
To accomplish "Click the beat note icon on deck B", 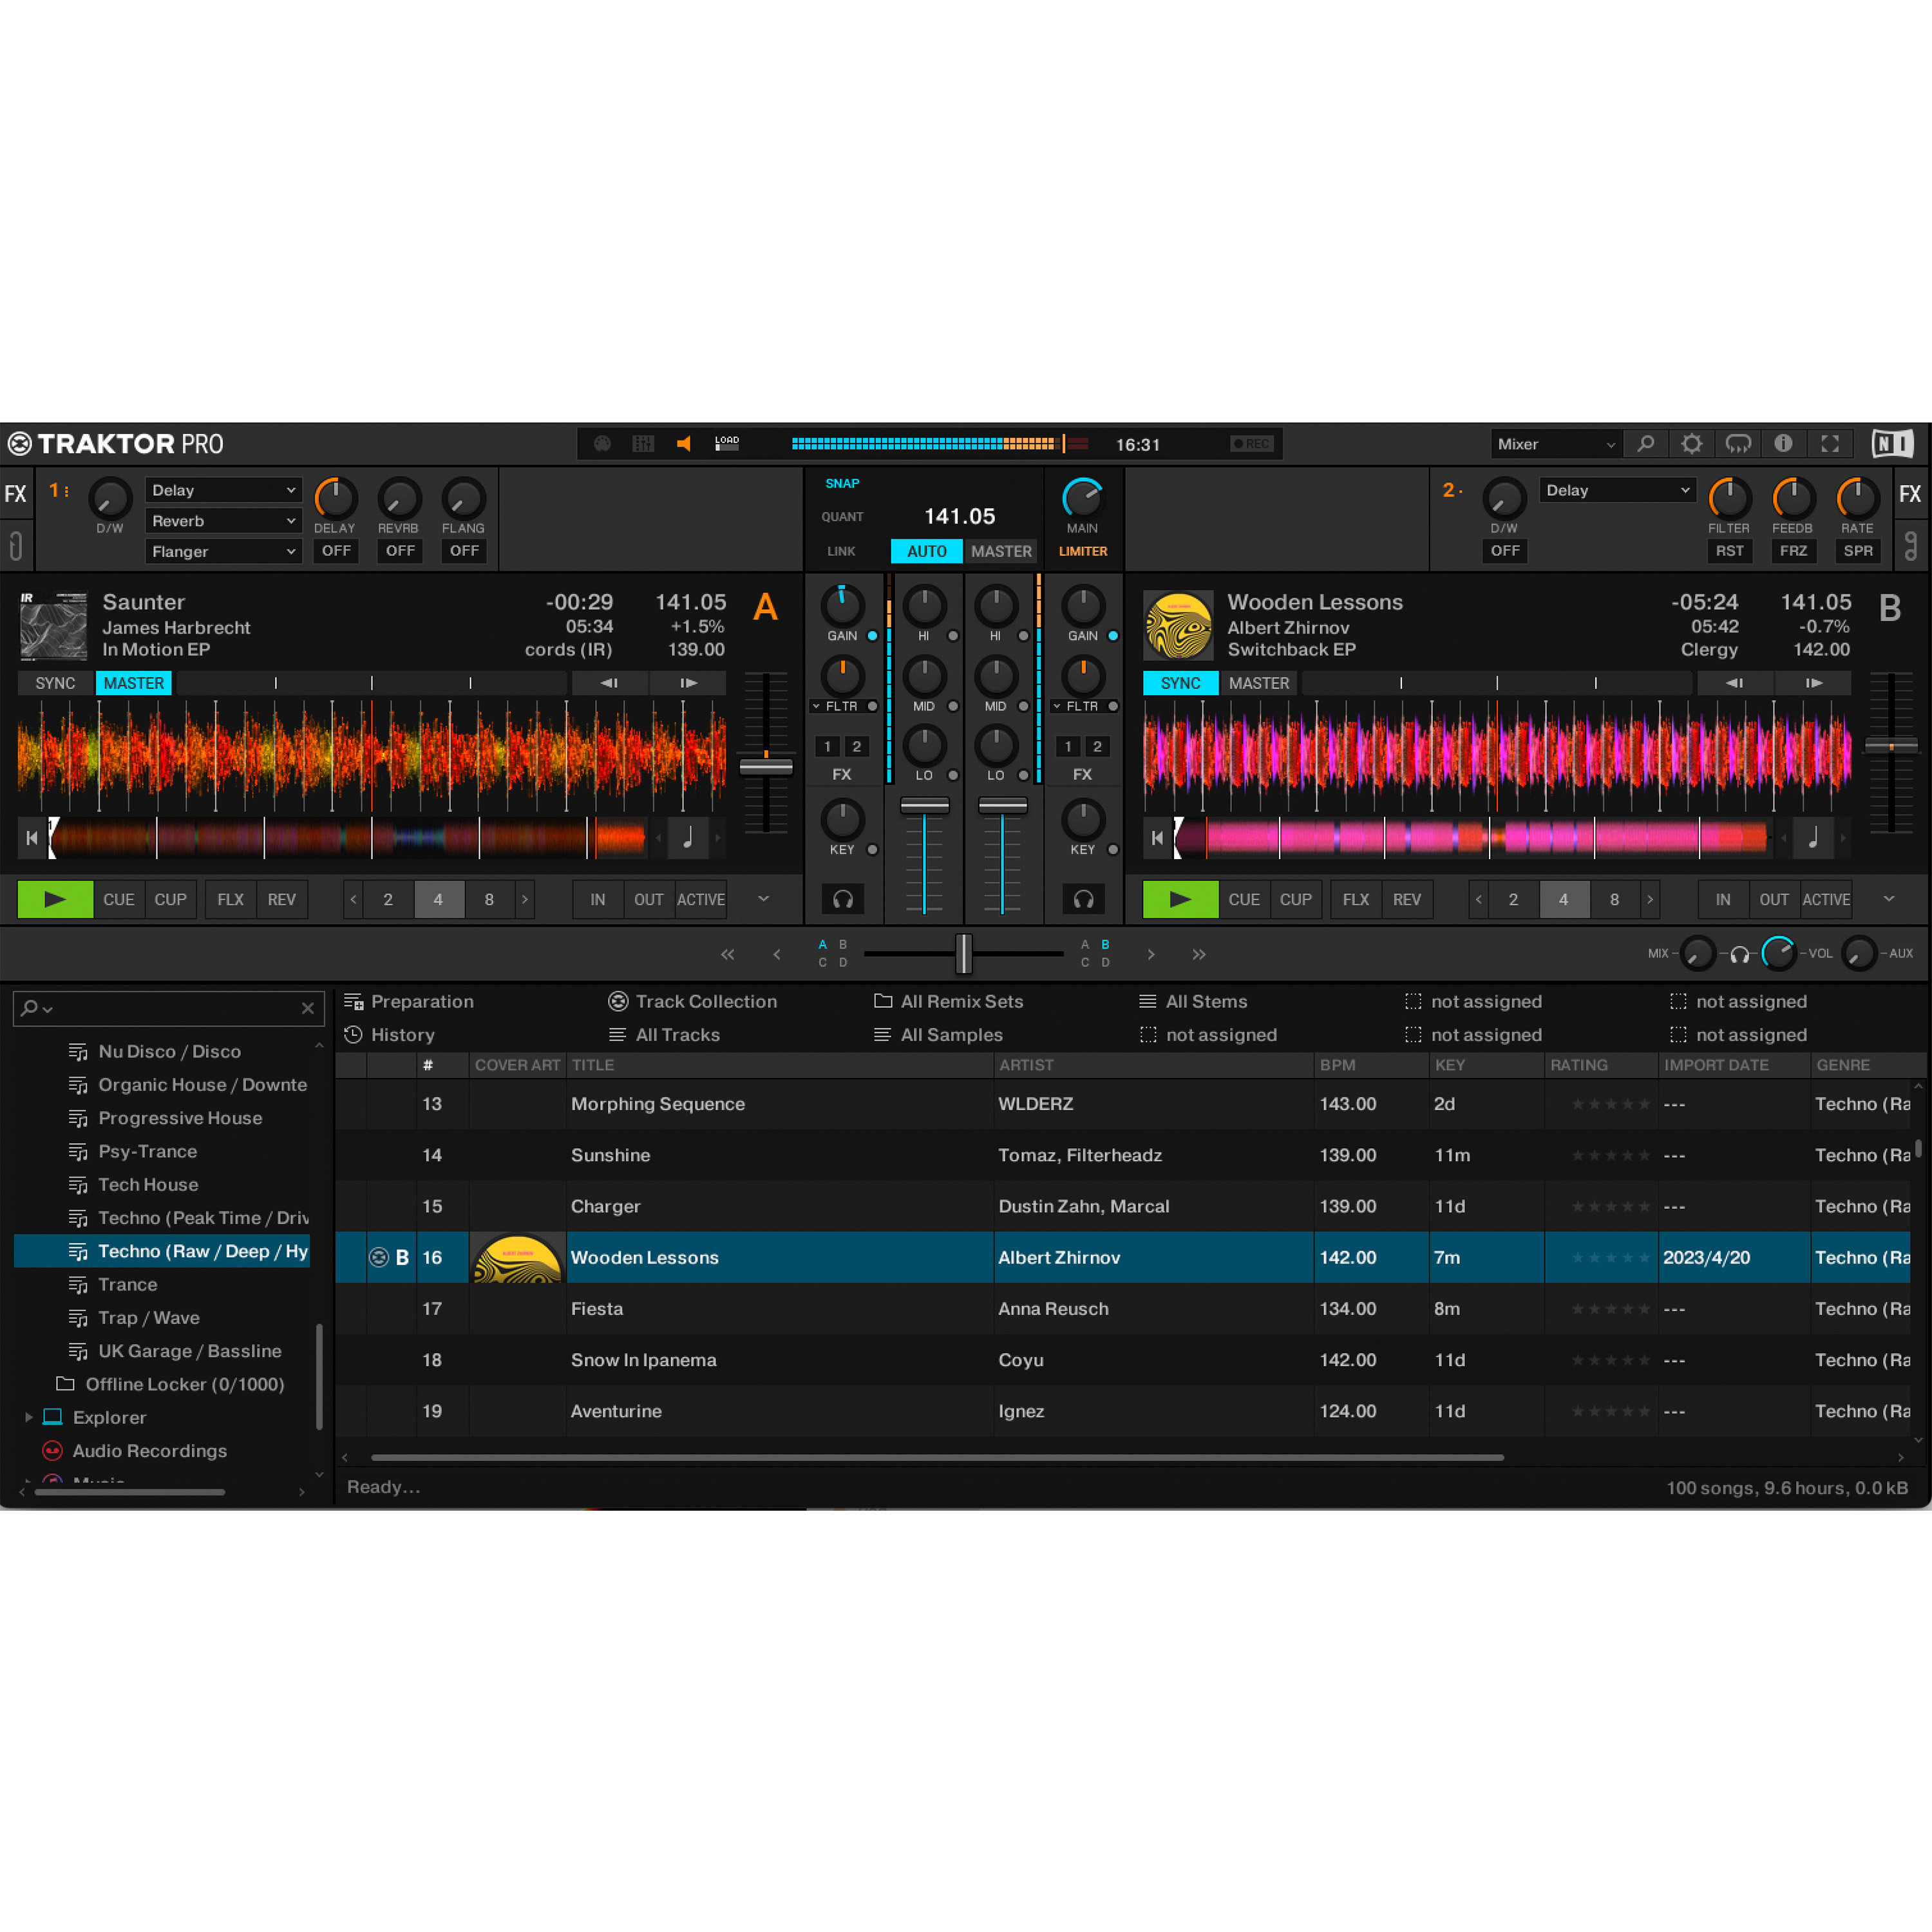I will [1813, 838].
